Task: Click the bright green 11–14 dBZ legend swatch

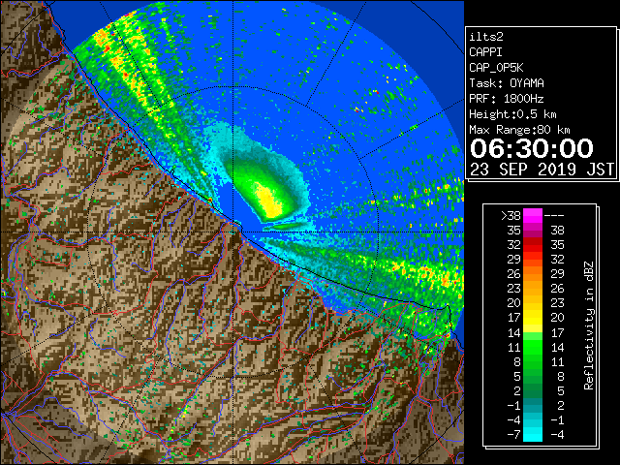Action: (533, 347)
